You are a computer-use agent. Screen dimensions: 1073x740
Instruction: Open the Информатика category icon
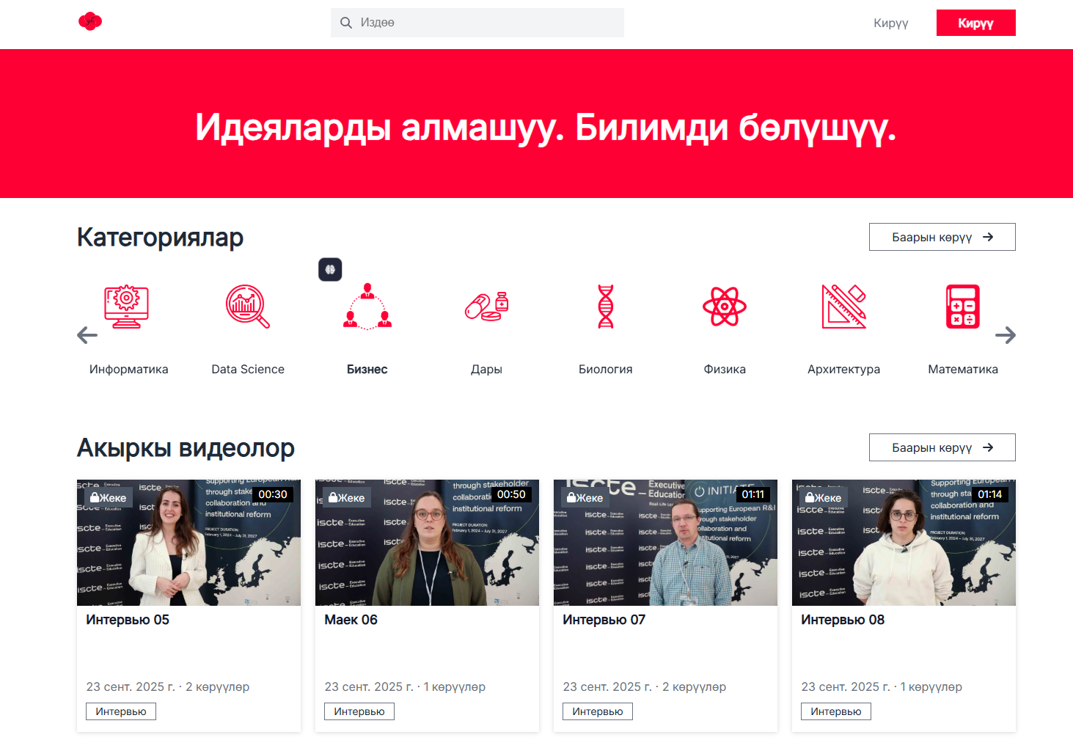coord(126,307)
